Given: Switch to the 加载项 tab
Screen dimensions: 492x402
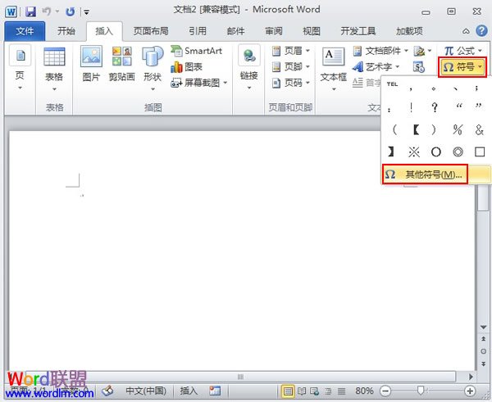Looking at the screenshot, I should click(409, 31).
